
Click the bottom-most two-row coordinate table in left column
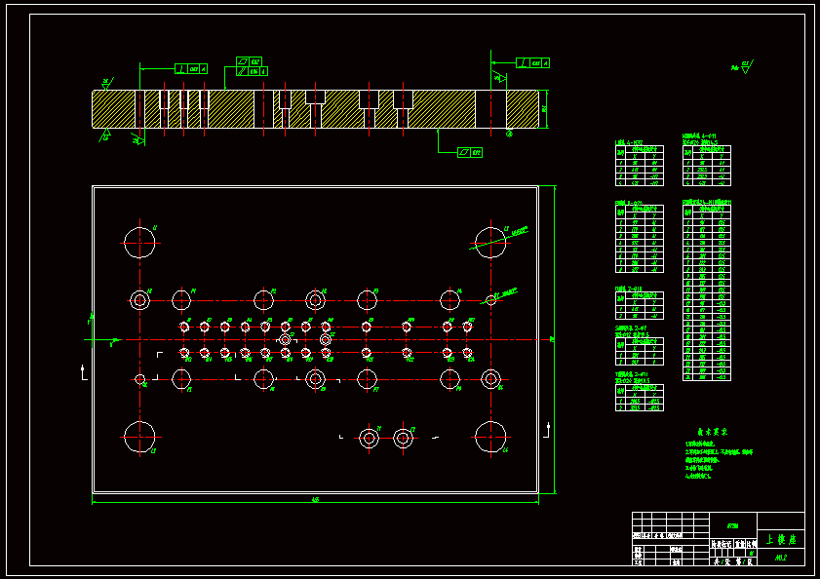click(639, 398)
